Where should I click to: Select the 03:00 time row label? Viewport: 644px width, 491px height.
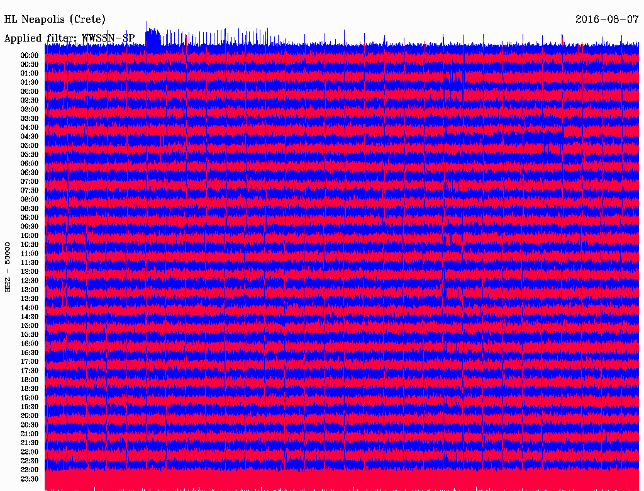(x=30, y=110)
